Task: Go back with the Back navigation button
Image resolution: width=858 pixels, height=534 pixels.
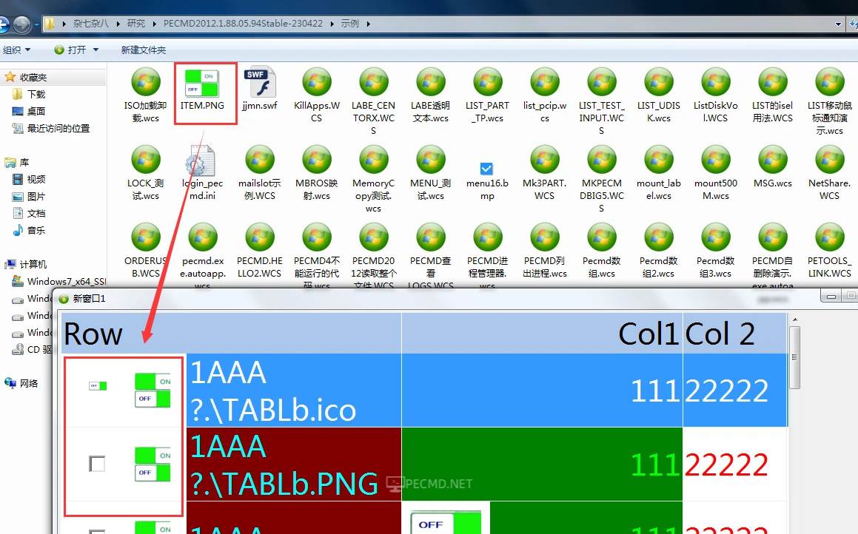Action: pos(3,24)
